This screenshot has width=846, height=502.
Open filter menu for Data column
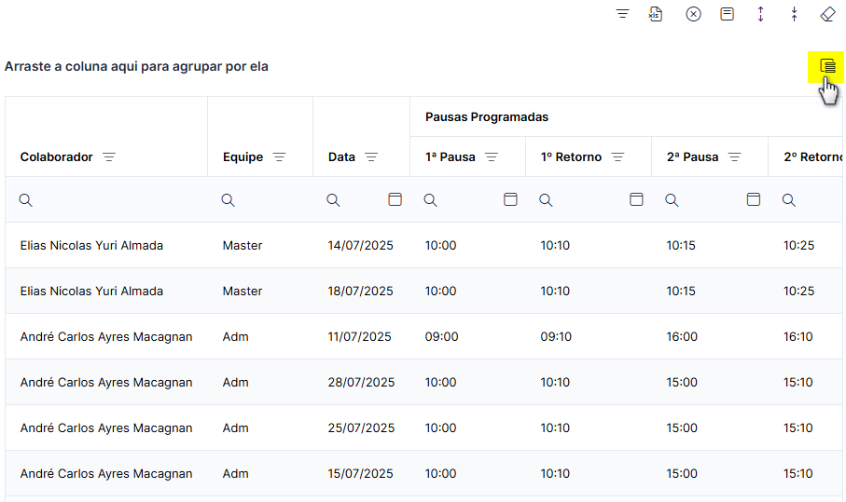tap(371, 157)
